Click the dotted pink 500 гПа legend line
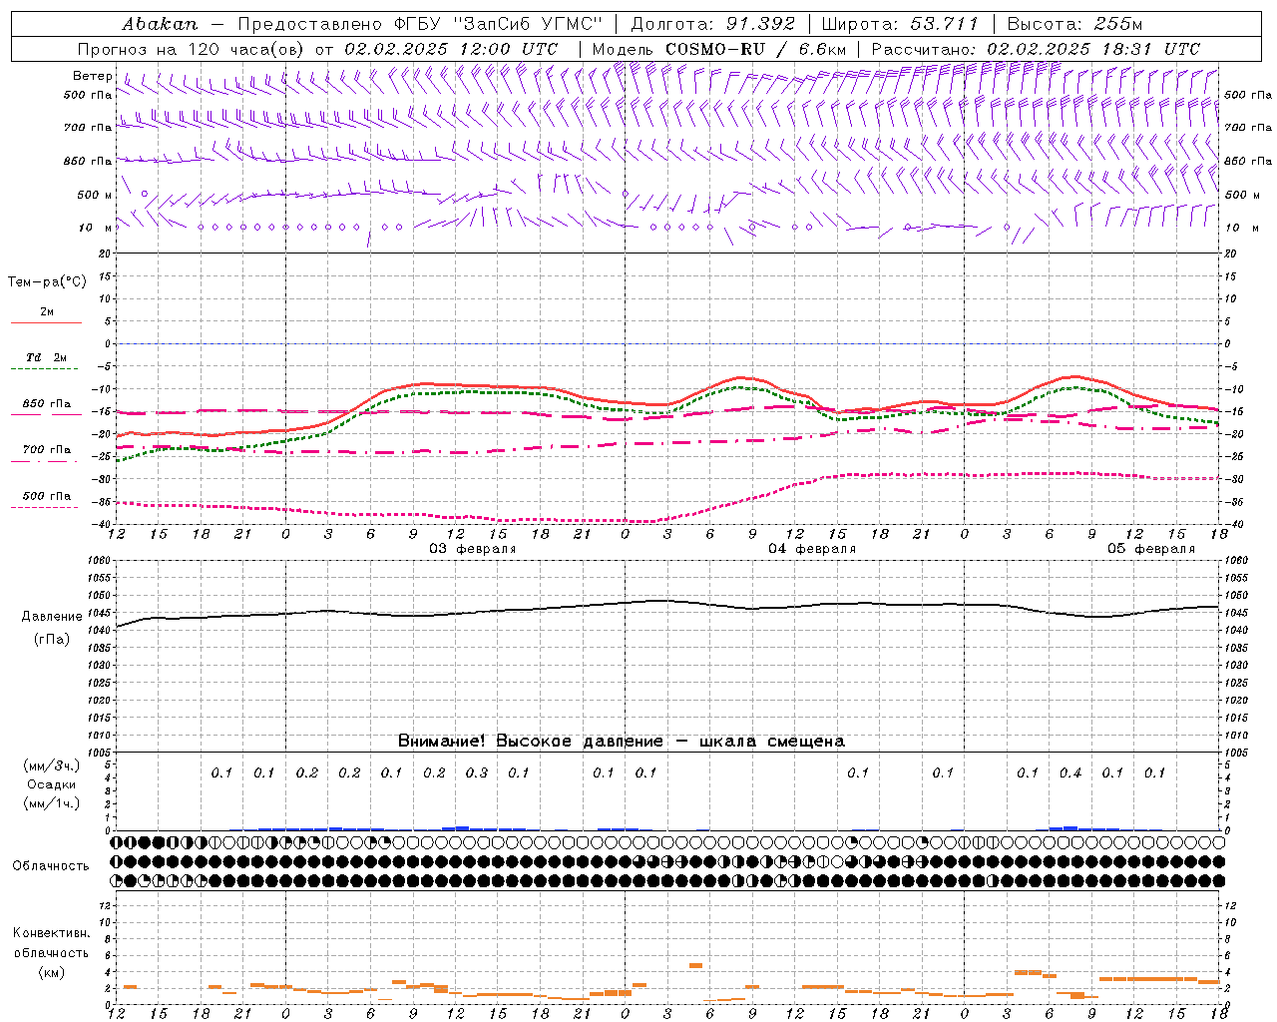This screenshot has height=1022, width=1277. 44,507
